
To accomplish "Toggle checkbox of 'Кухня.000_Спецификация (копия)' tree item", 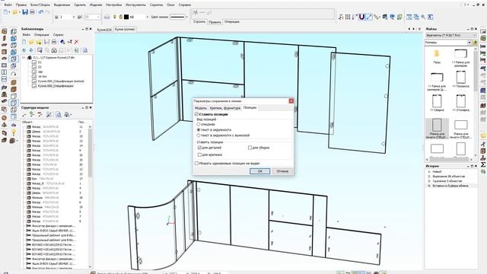I will coord(34,81).
